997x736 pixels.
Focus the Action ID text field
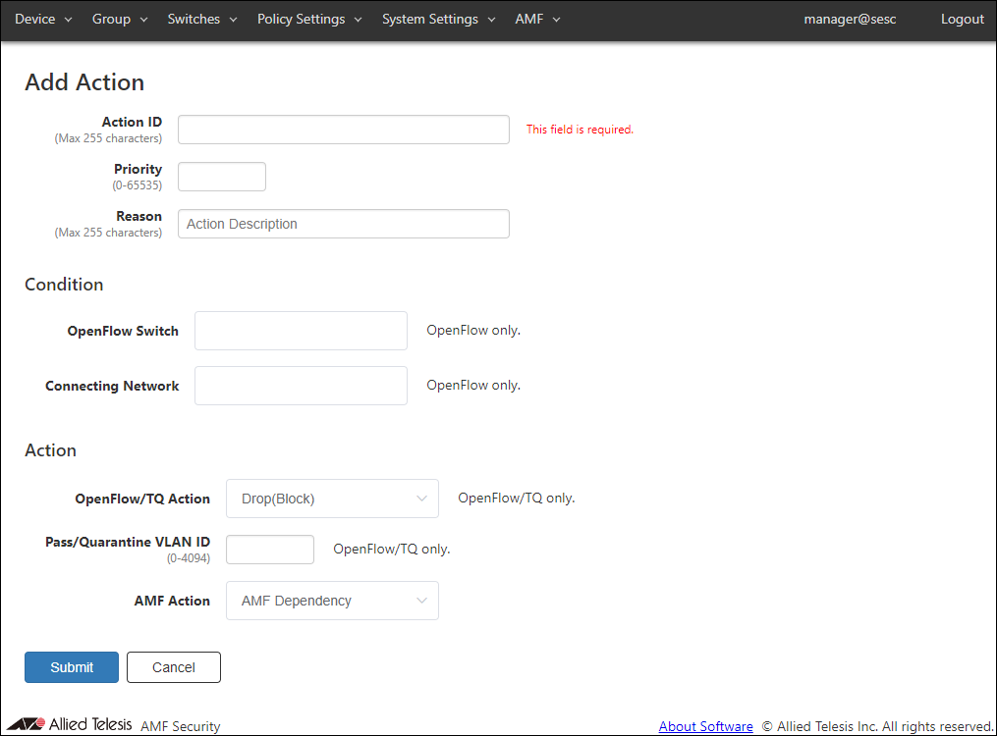pos(343,130)
